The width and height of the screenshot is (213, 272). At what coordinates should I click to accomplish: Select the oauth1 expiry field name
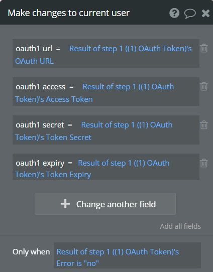click(x=40, y=163)
